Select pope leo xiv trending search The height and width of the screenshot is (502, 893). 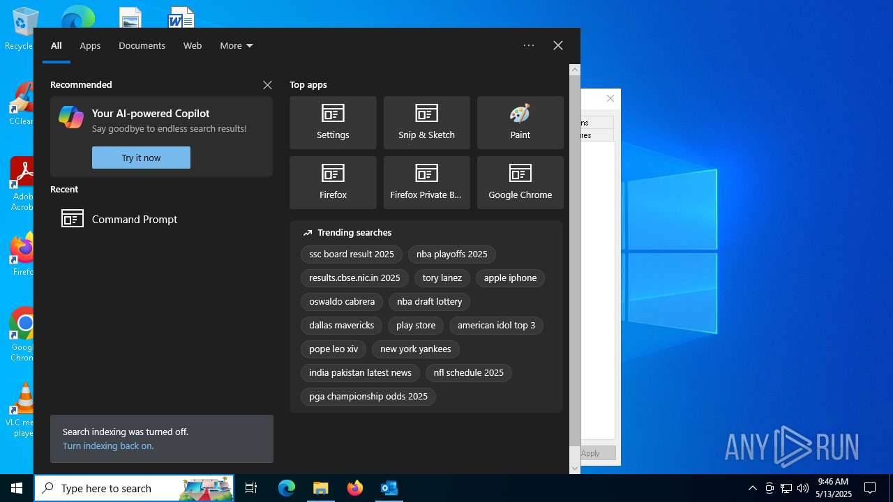pos(333,349)
